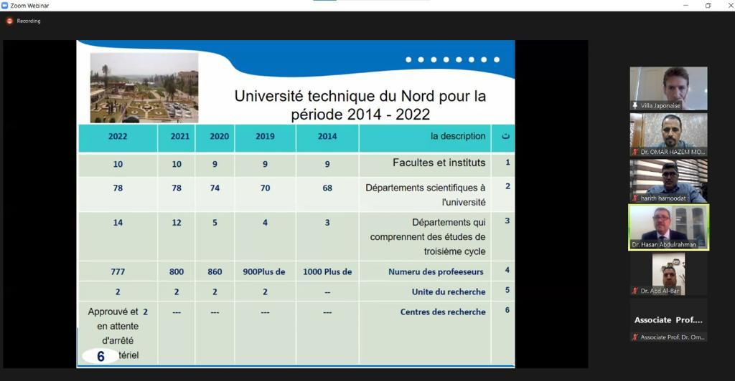Image resolution: width=735 pixels, height=381 pixels.
Task: Click the pin icon on Villa Japonaise video
Action: (x=635, y=106)
